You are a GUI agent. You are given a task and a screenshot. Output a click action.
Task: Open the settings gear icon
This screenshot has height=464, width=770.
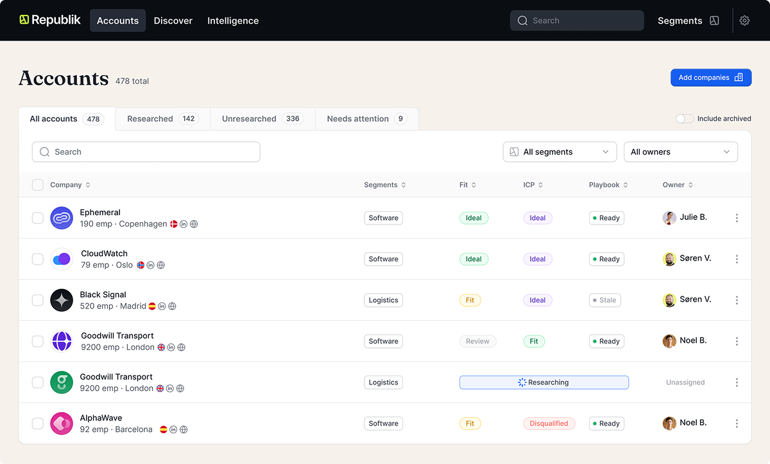coord(744,21)
